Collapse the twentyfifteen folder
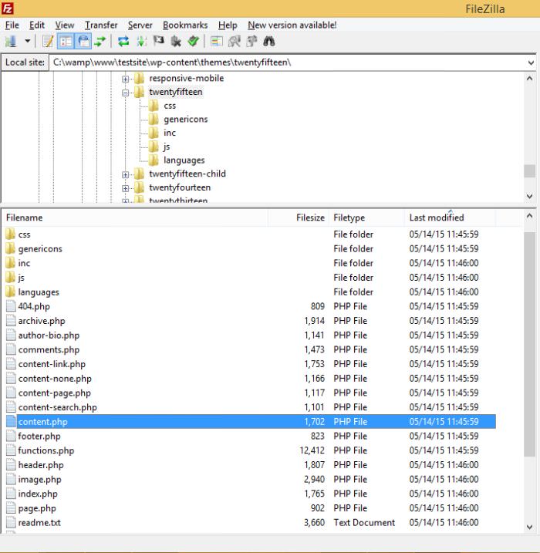 [125, 93]
